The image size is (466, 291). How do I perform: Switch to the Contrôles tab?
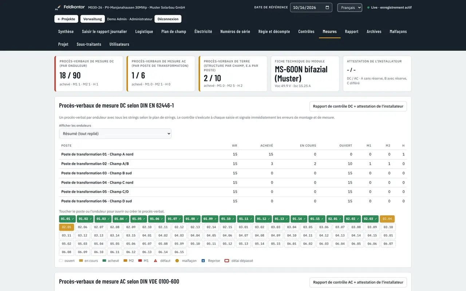(x=306, y=32)
